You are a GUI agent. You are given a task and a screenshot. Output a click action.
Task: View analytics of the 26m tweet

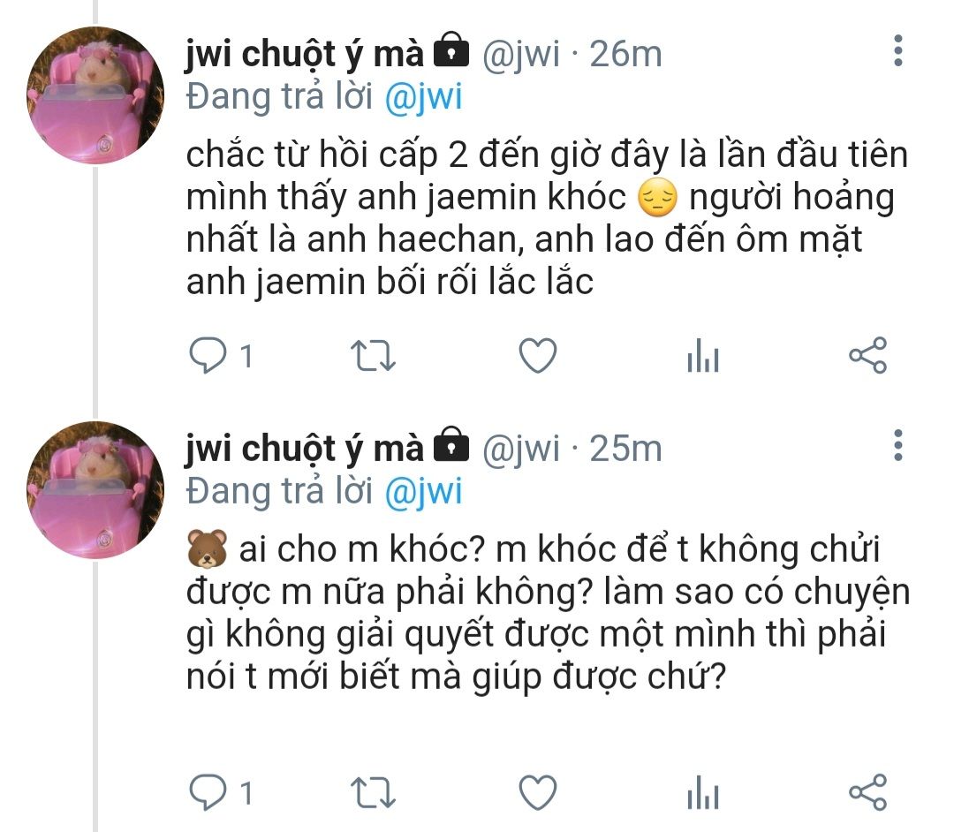703,355
